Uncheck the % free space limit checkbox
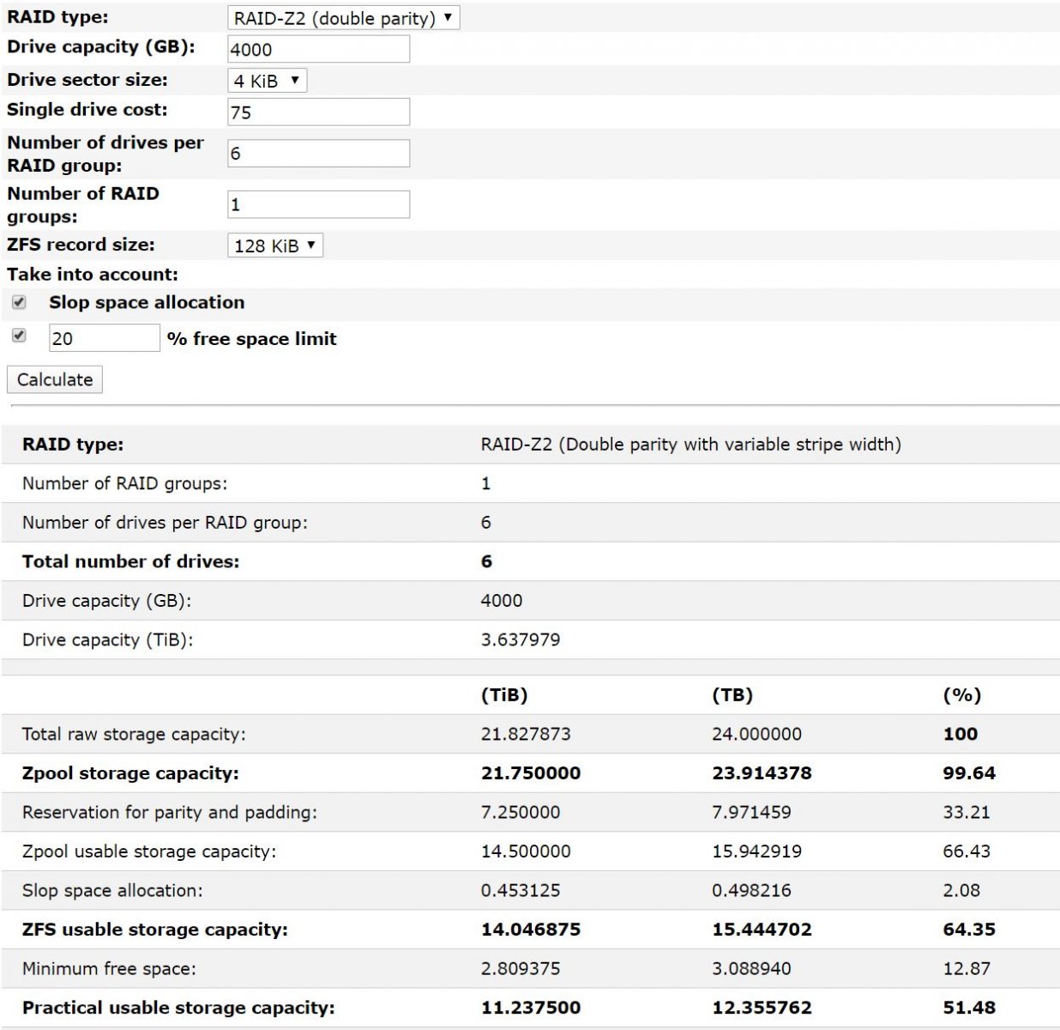This screenshot has width=1060, height=1030. [x=19, y=336]
